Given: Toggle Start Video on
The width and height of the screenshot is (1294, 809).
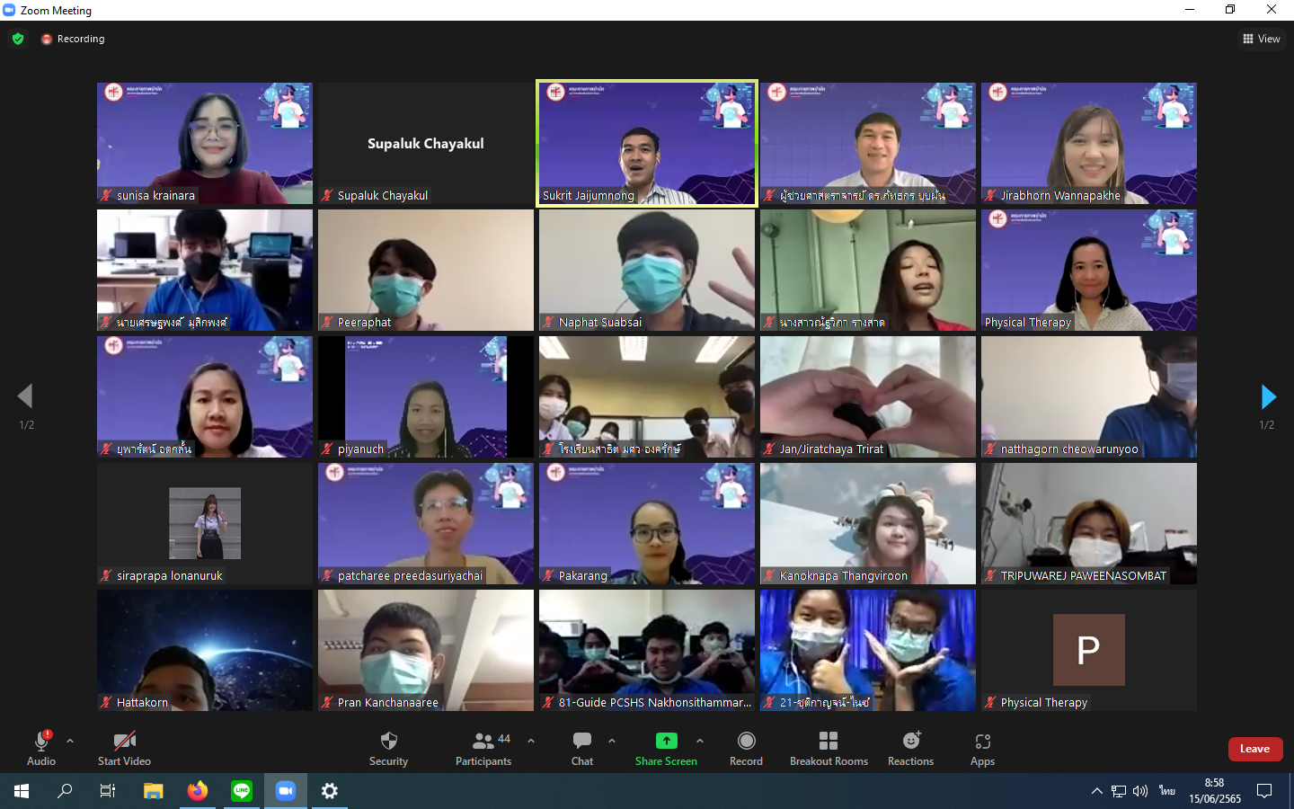Looking at the screenshot, I should pyautogui.click(x=124, y=748).
